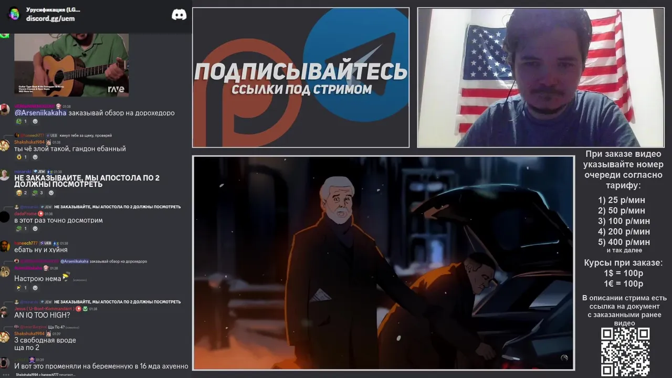Viewport: 672px width, 378px height.
Task: Open the server avatar beside the discord.gg/uem link
Action: [x=14, y=14]
